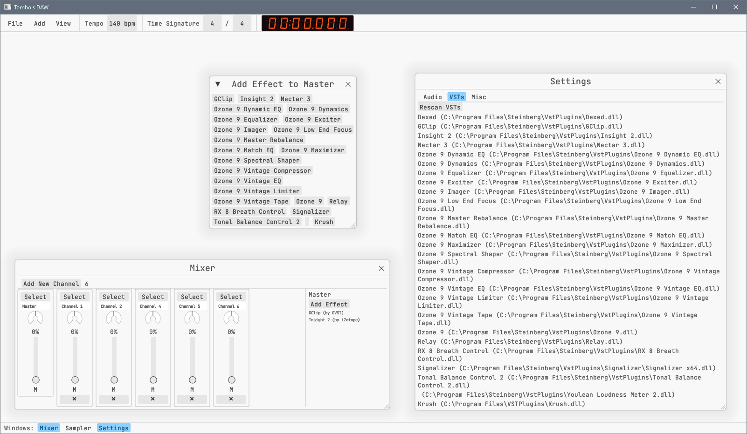Screen dimensions: 747x434
Task: Remove Channel 1 with its X button
Action: [75, 399]
